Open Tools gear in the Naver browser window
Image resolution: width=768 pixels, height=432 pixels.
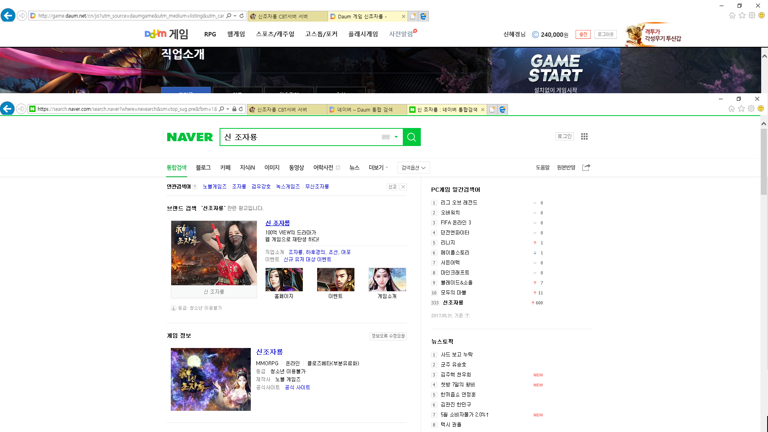pyautogui.click(x=751, y=108)
